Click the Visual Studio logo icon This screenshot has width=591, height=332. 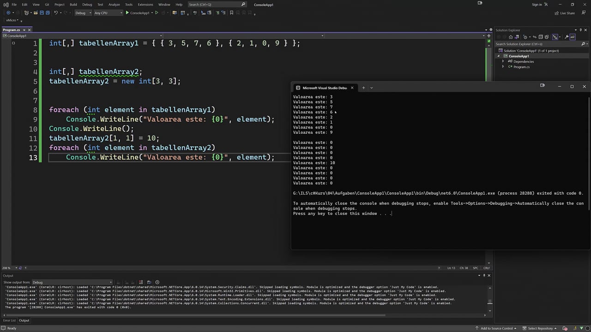[x=6, y=5]
